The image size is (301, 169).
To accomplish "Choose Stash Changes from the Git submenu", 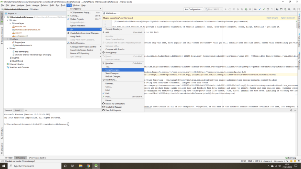I will (113, 73).
